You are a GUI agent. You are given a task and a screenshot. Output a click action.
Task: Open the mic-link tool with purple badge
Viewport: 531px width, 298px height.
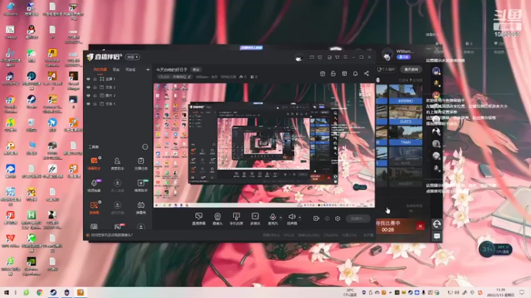(94, 185)
